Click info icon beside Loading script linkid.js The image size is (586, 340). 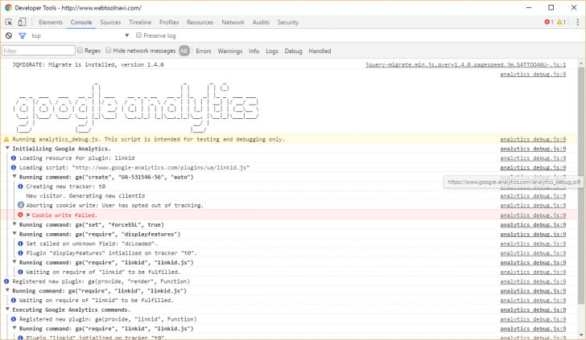coord(14,167)
